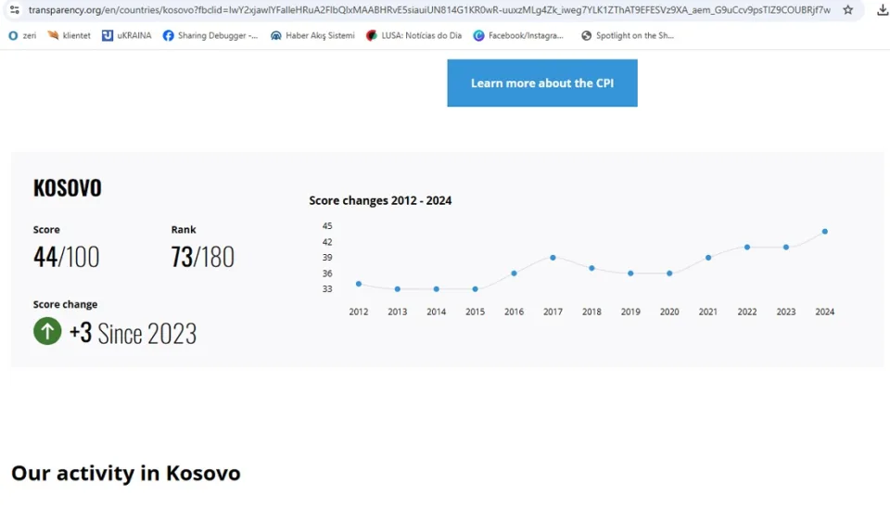
Task: Select the 2022 data point on chart
Action: coord(747,248)
